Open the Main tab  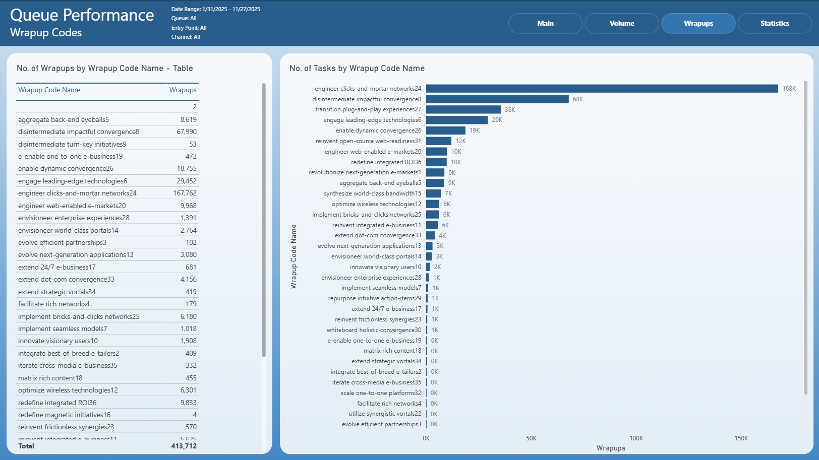click(545, 23)
